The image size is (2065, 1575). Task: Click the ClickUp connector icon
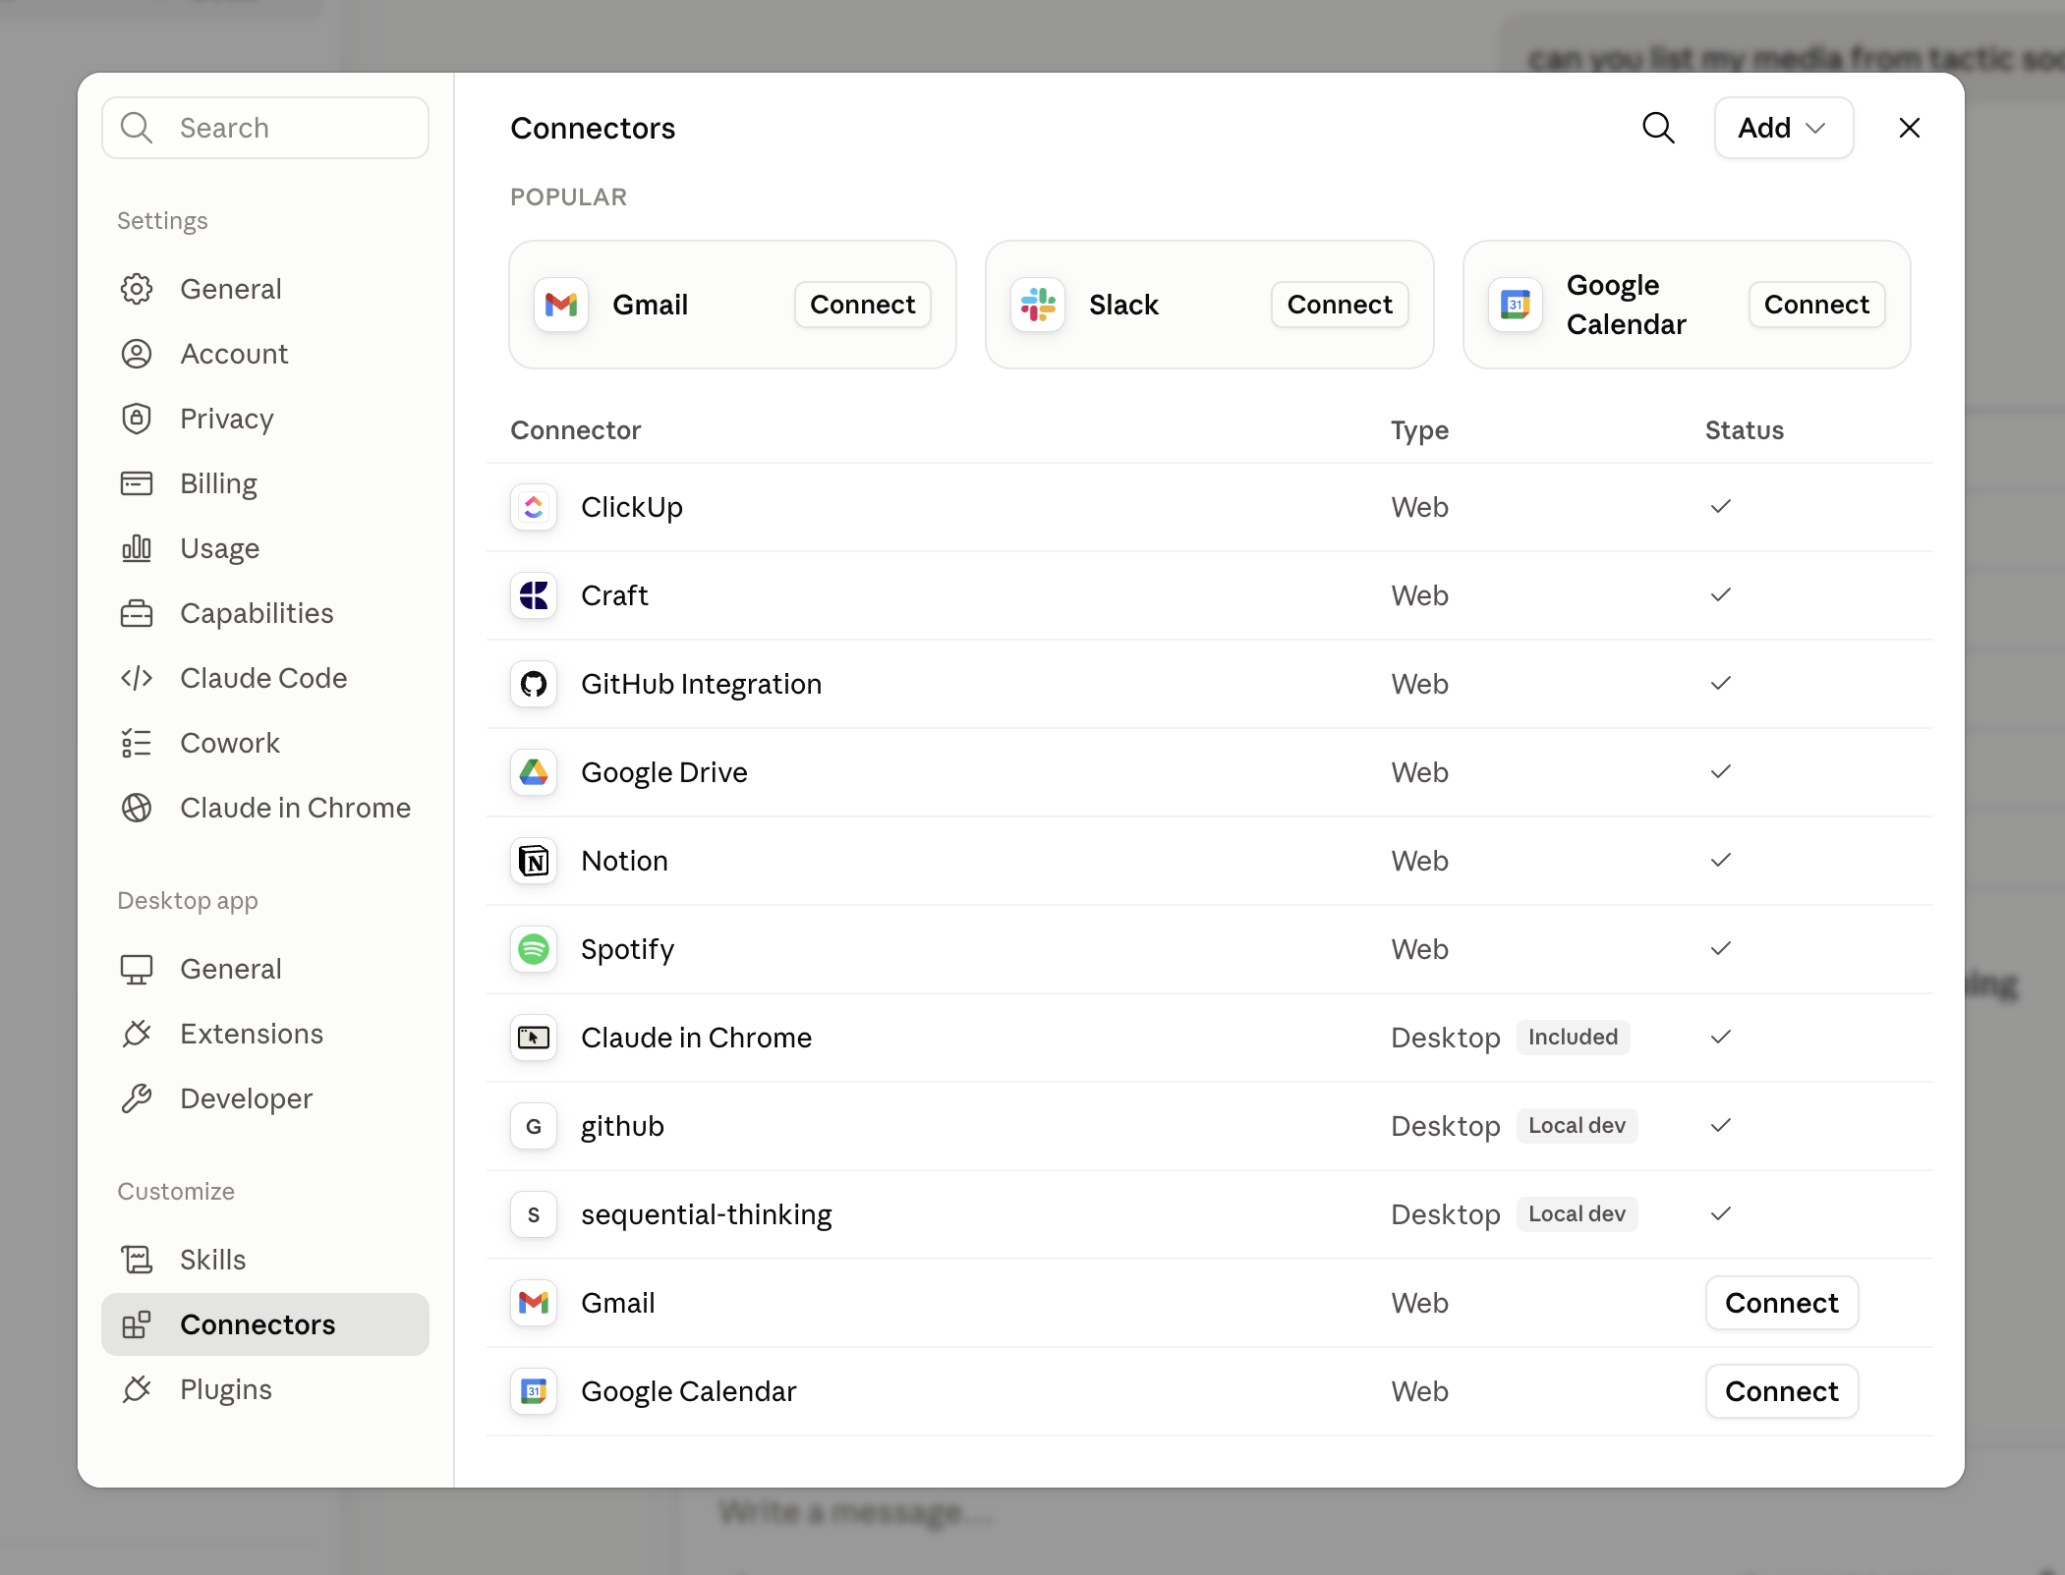(x=534, y=507)
